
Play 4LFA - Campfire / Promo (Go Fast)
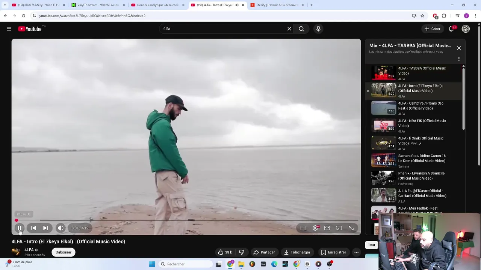pos(413,108)
